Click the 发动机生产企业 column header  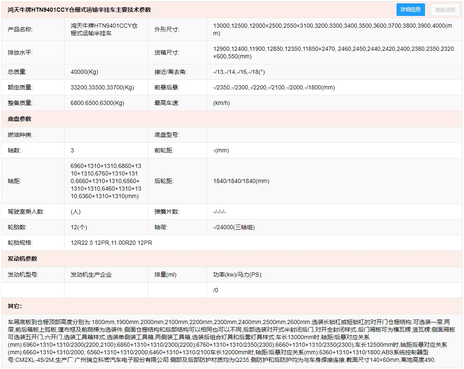coord(91,275)
